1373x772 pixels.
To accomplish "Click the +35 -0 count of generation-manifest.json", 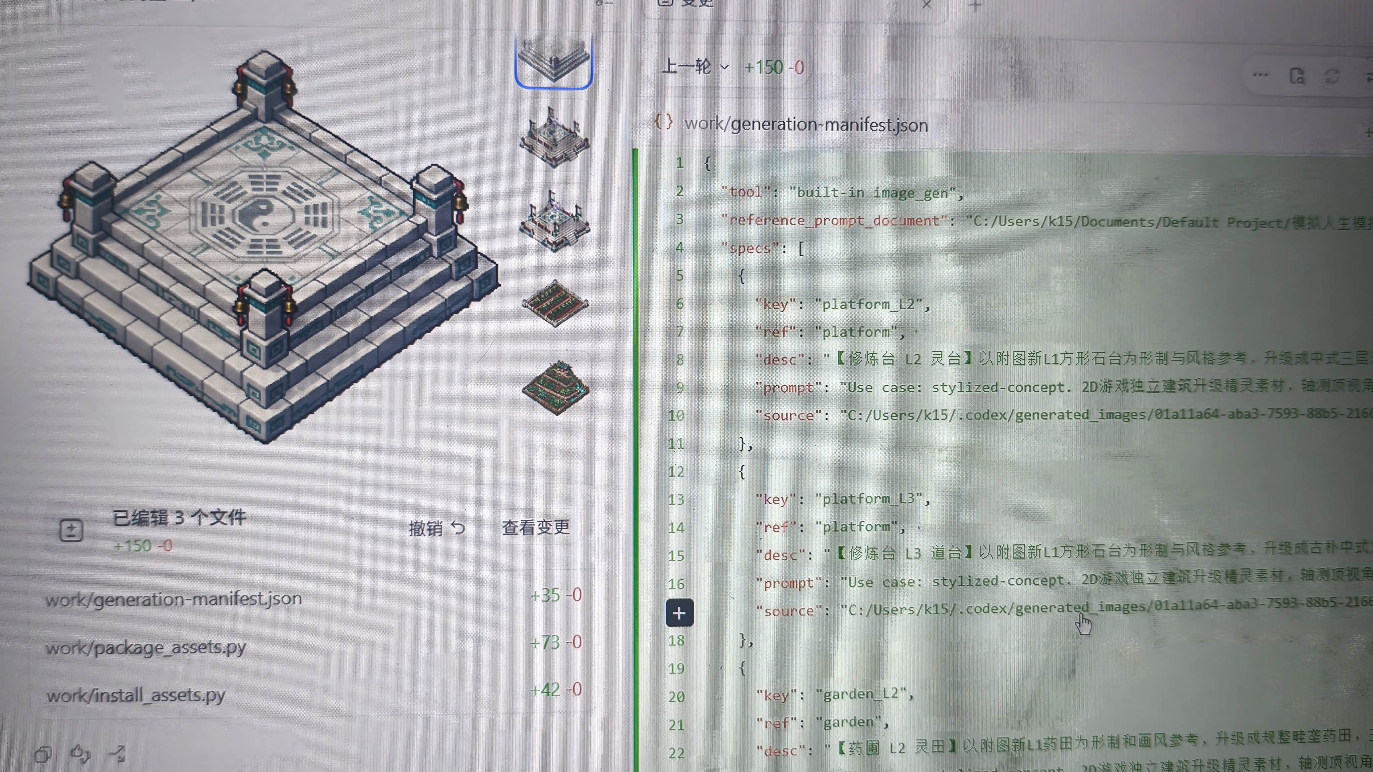I will tap(556, 595).
